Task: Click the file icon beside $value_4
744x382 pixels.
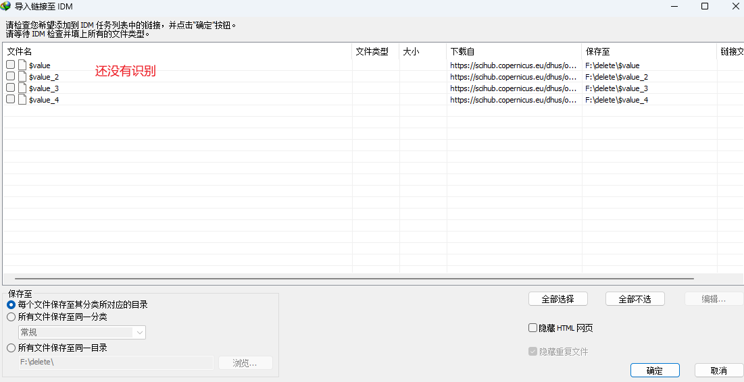Action: pos(22,100)
